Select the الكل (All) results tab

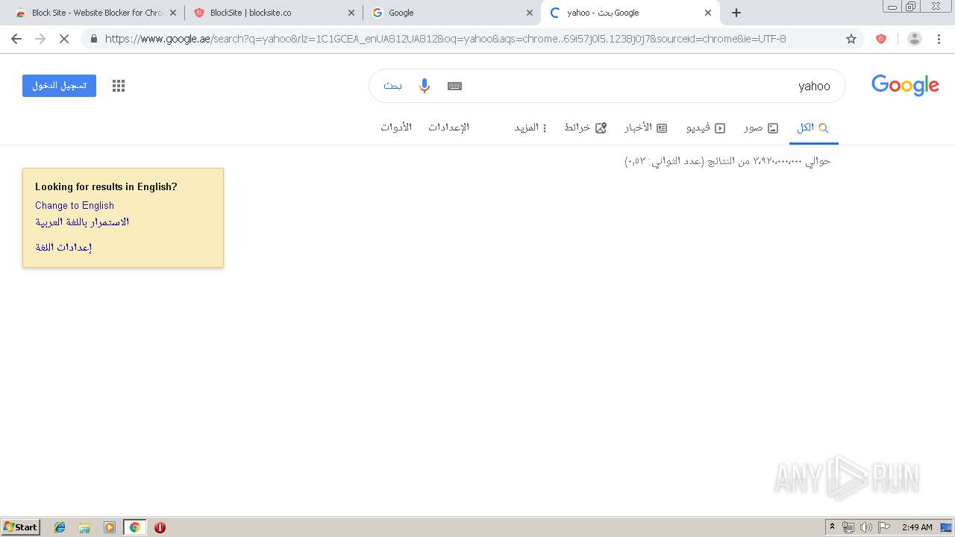tap(813, 128)
